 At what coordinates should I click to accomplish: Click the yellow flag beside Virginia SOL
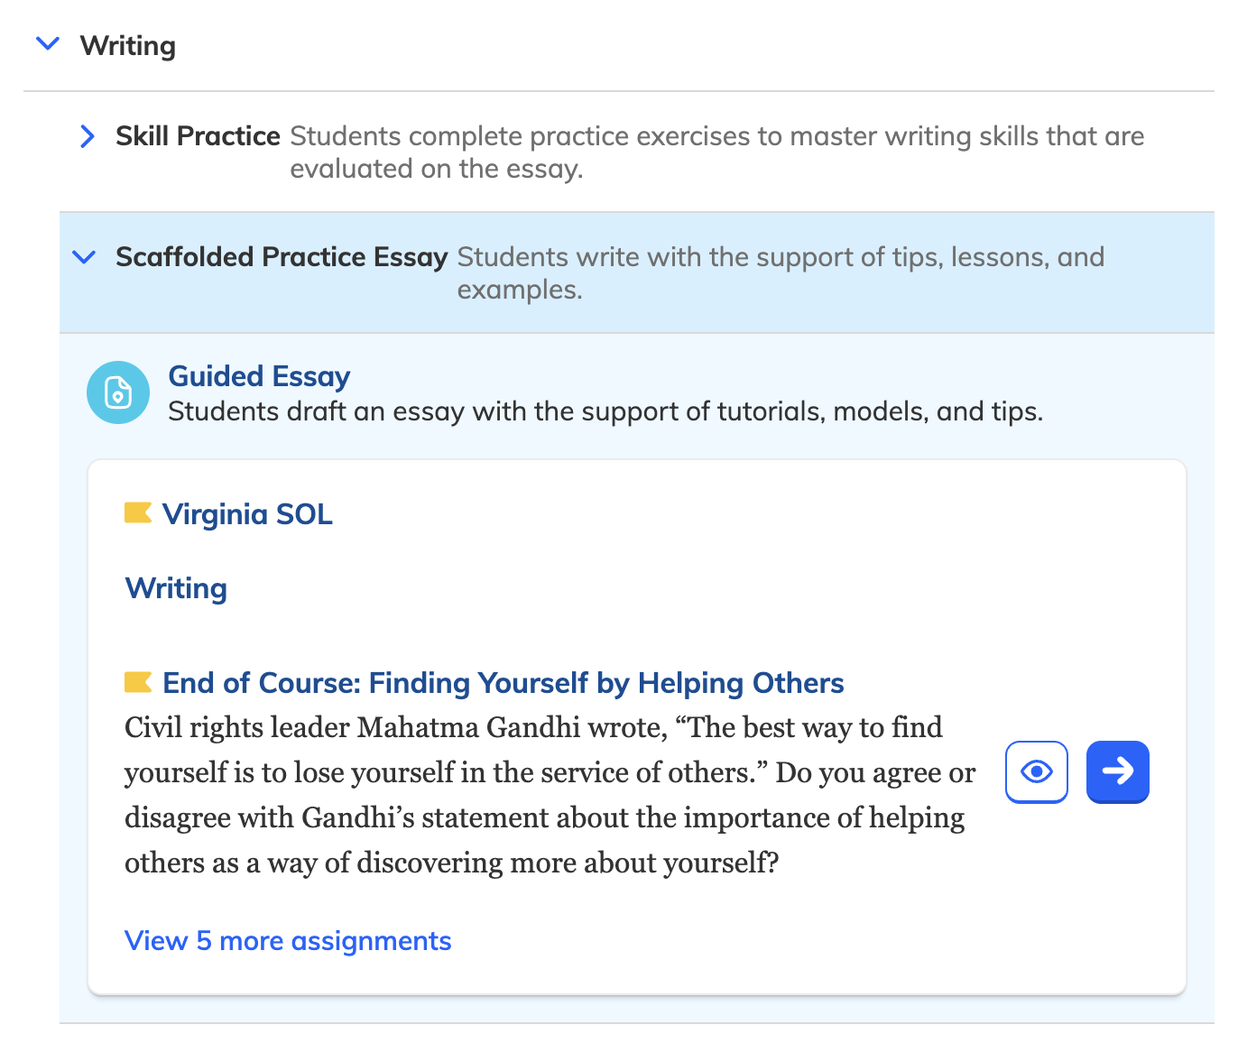click(137, 513)
